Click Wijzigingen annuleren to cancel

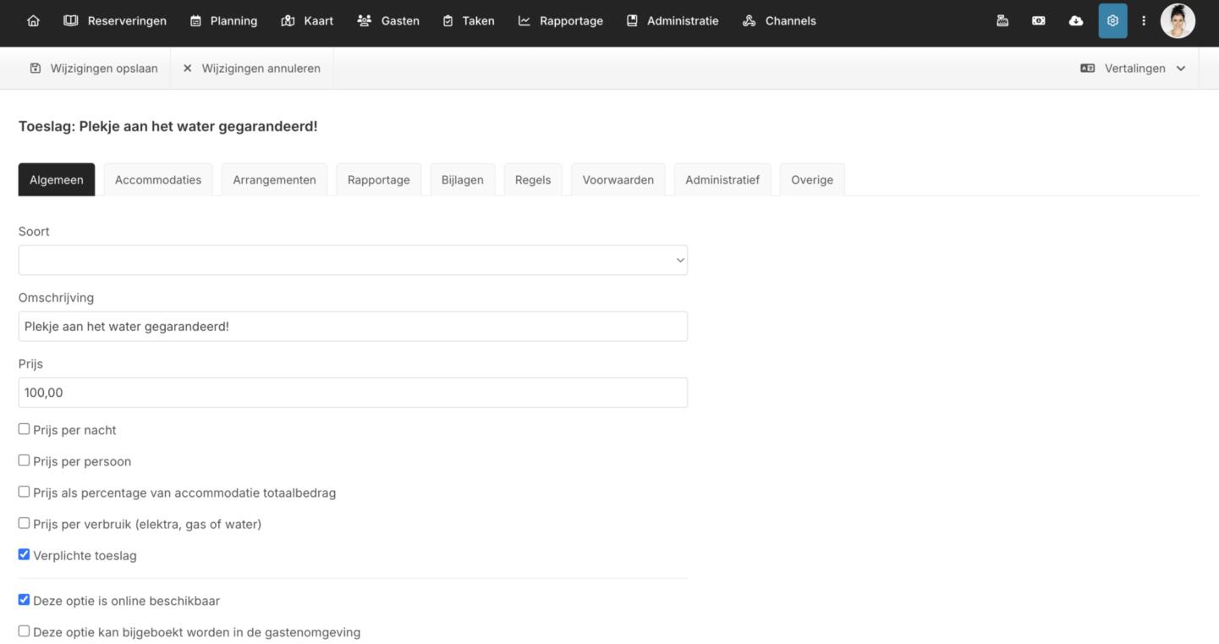pyautogui.click(x=251, y=69)
